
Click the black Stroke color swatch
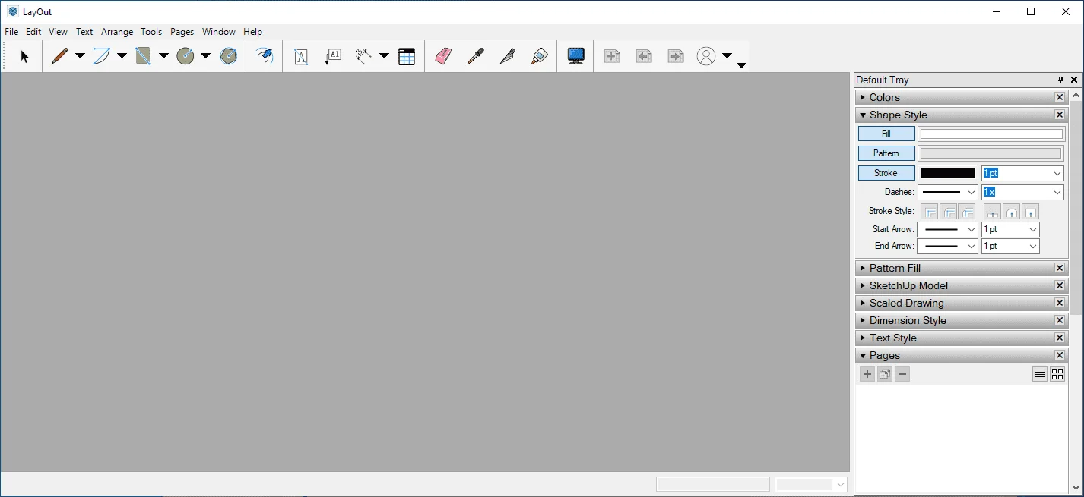[x=948, y=173]
